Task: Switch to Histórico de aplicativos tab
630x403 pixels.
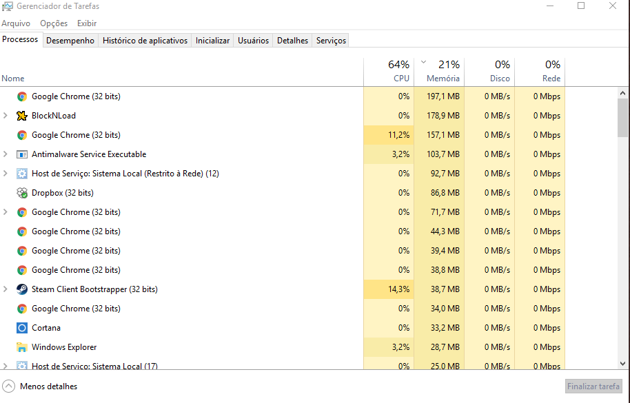Action: tap(145, 41)
